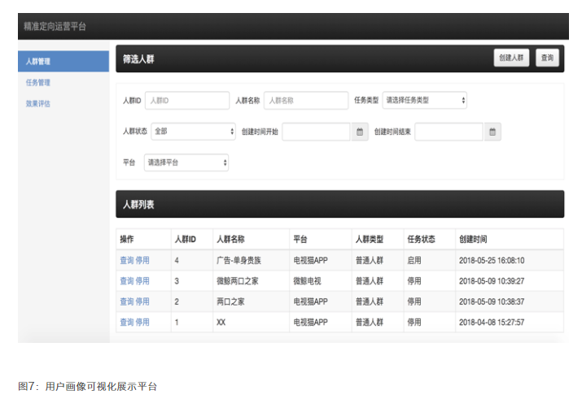Click calendar icon beside 创建时间结束 field
This screenshot has width=582, height=416.
pyautogui.click(x=492, y=132)
